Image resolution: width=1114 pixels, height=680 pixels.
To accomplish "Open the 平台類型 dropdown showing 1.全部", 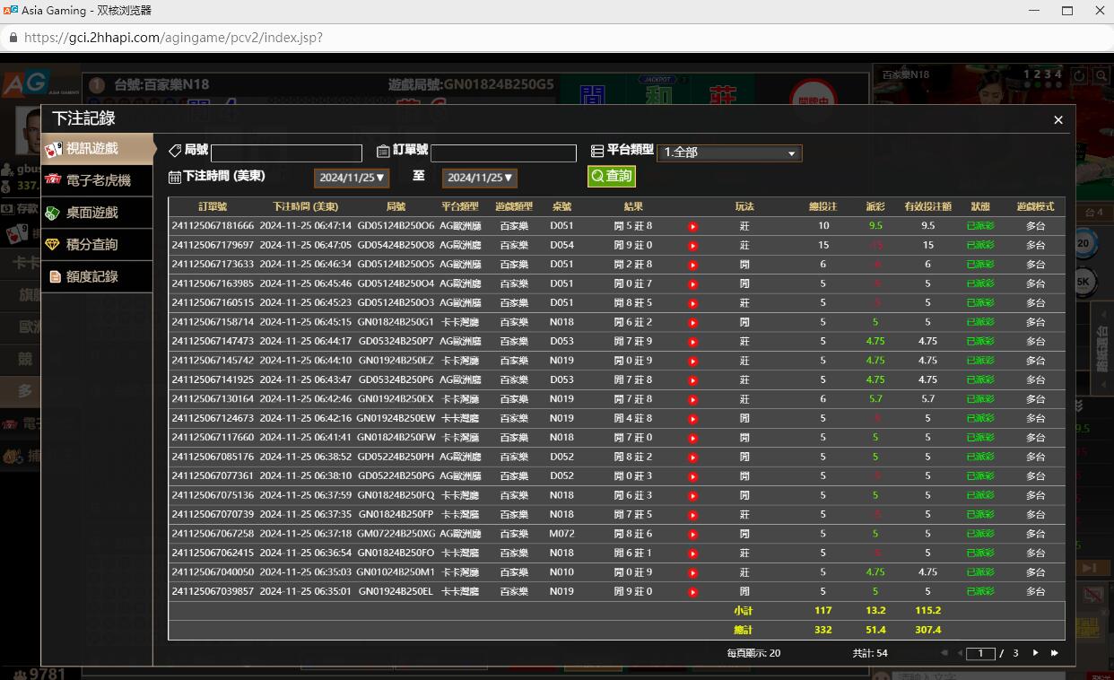I will pyautogui.click(x=729, y=153).
